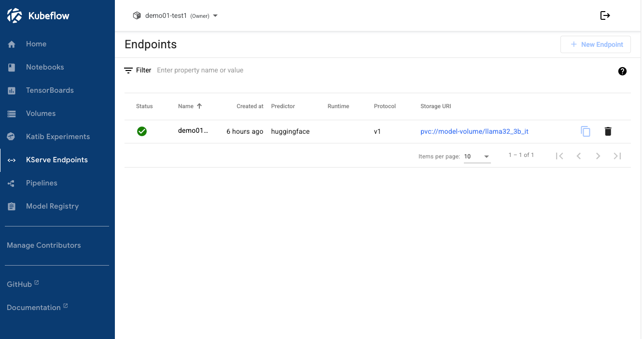This screenshot has width=642, height=339.
Task: Click the Status column header
Action: pyautogui.click(x=144, y=106)
